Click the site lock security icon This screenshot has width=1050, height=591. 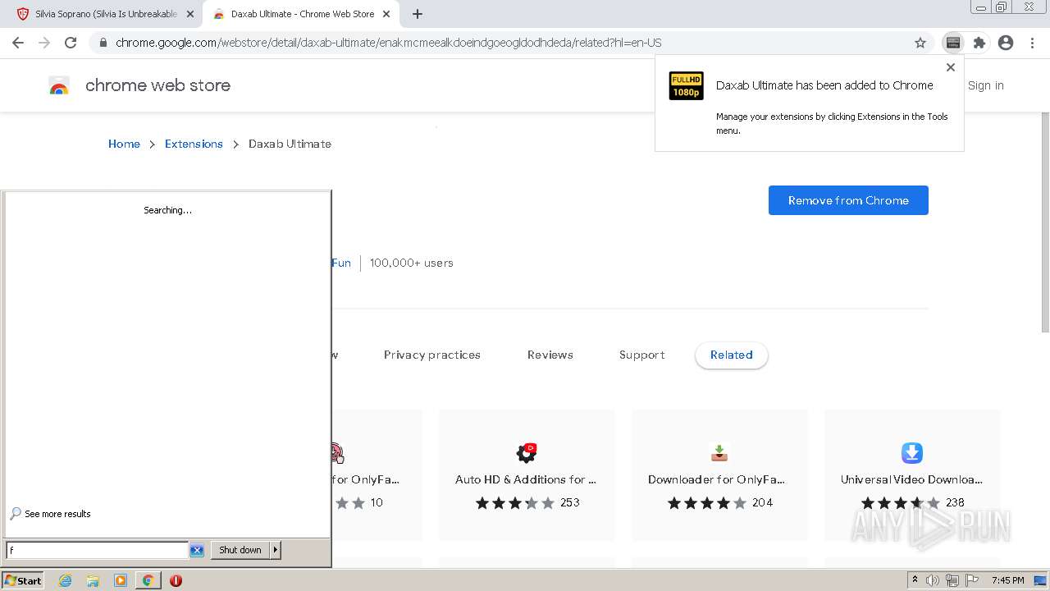pyautogui.click(x=103, y=43)
